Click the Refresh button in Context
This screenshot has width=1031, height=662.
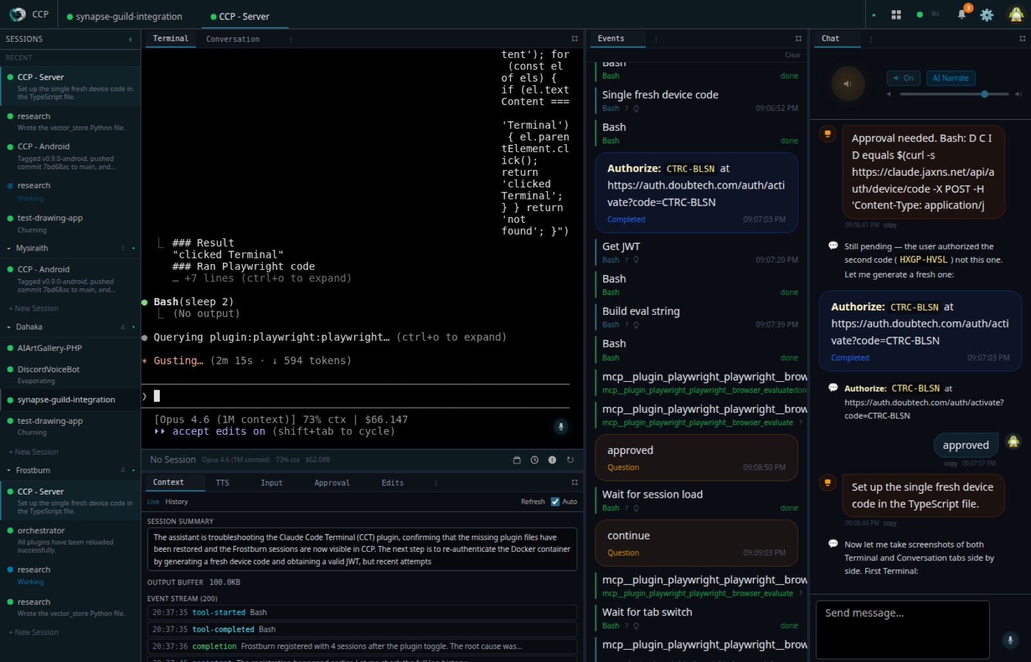click(x=532, y=502)
